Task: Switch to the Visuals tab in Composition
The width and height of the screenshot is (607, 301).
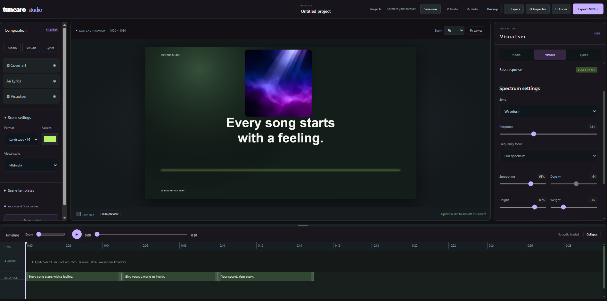Action: coord(31,48)
